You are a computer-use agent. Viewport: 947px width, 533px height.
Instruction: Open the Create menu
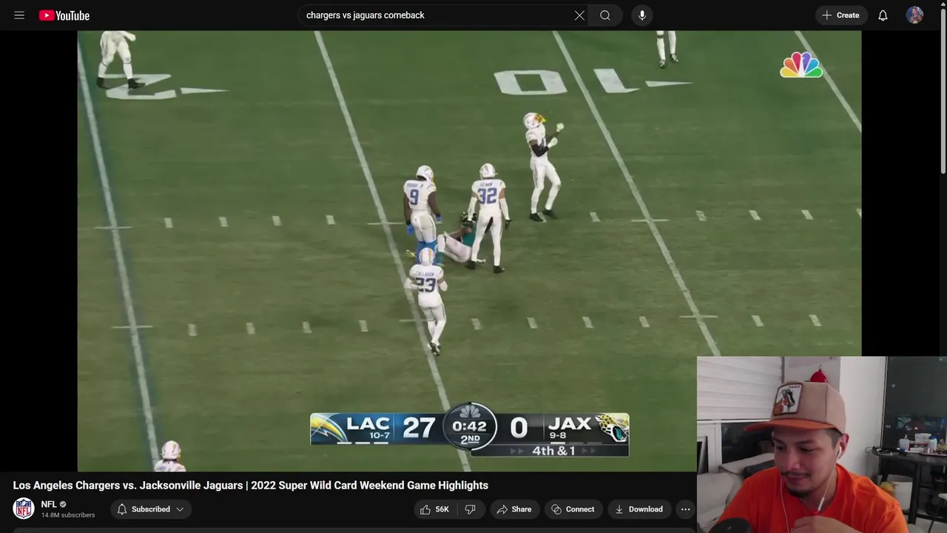pyautogui.click(x=841, y=15)
